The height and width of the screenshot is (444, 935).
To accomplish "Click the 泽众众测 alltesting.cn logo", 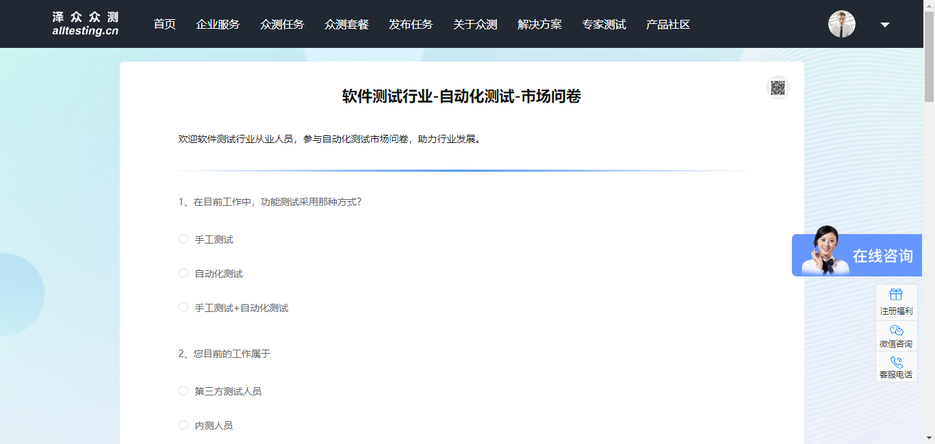I will tap(86, 24).
